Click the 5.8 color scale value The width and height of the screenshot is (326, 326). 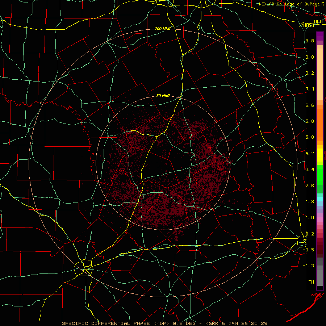click(310, 121)
